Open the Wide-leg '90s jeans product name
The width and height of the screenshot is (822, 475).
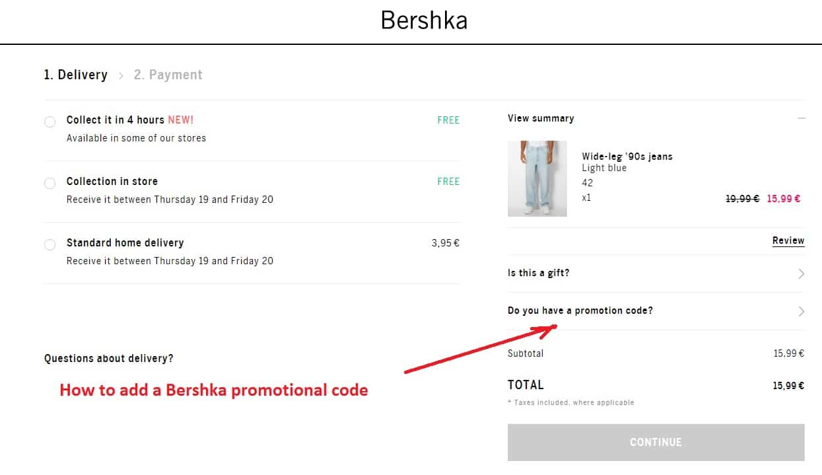pos(627,156)
